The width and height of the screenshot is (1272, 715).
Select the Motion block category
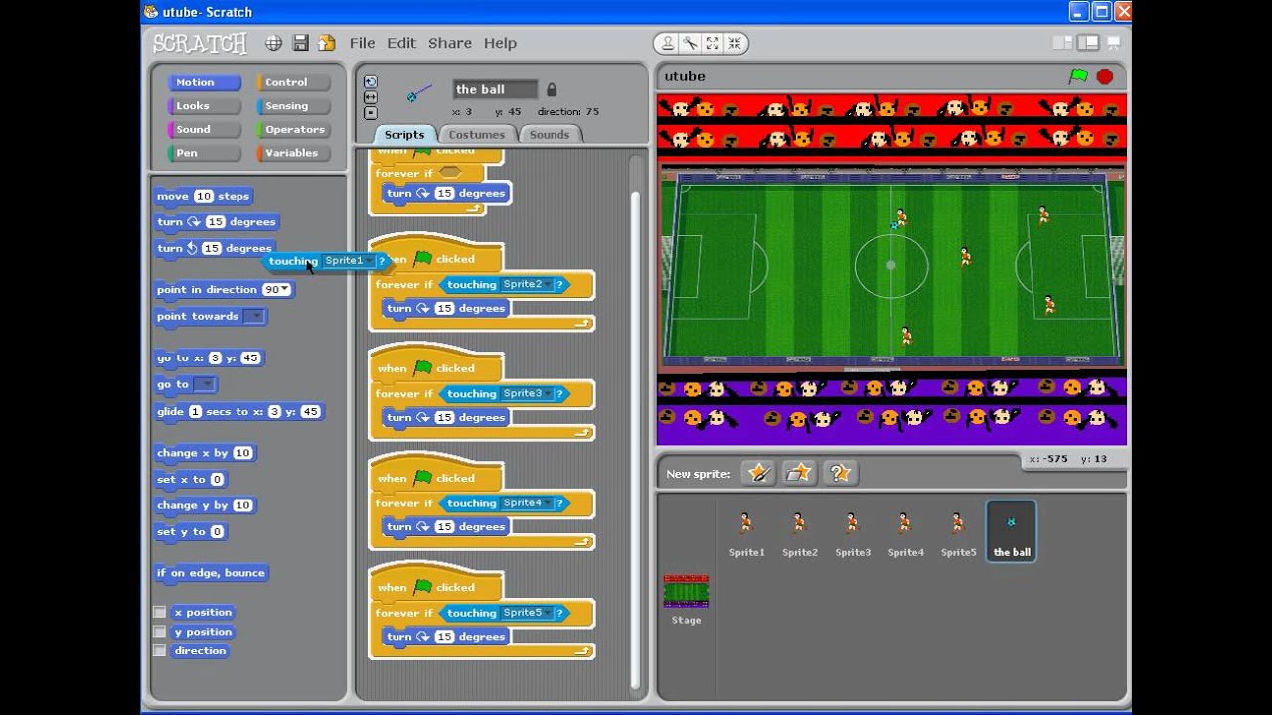205,82
